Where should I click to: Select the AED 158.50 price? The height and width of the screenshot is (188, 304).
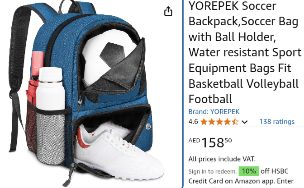210,142
